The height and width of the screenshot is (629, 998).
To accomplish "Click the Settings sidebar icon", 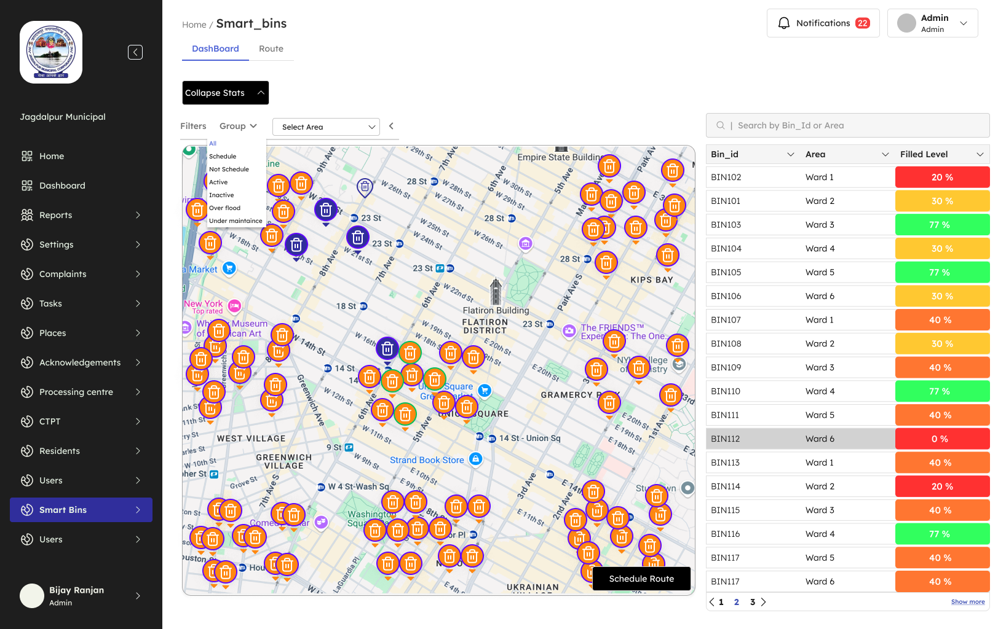I will click(27, 244).
